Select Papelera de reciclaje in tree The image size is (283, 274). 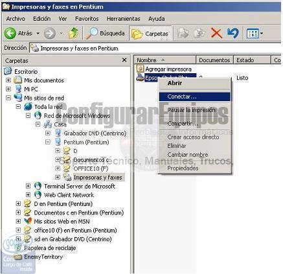[50, 248]
